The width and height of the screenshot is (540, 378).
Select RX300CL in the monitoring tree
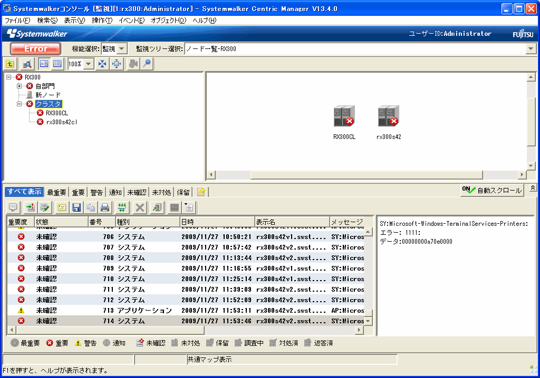click(x=57, y=113)
